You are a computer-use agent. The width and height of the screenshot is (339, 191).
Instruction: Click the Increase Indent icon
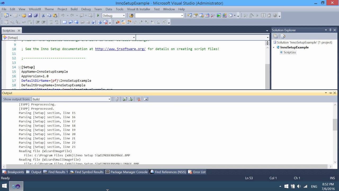(x=43, y=22)
